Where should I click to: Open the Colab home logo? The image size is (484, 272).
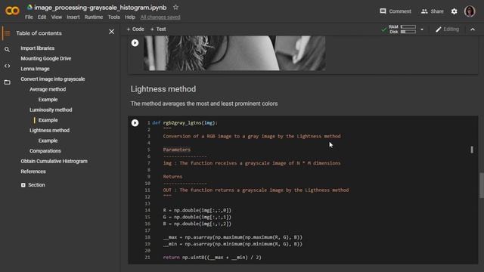pos(12,11)
